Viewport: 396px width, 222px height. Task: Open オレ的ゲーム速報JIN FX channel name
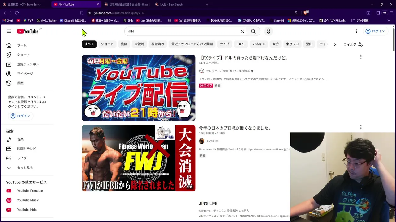pos(228,71)
